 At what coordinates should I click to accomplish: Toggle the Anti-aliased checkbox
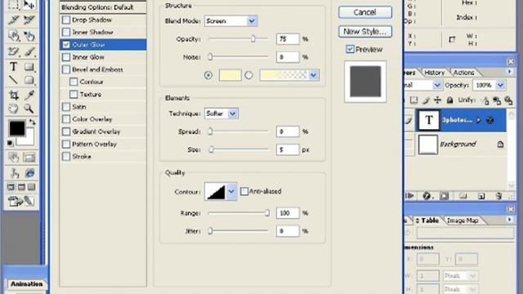click(244, 191)
